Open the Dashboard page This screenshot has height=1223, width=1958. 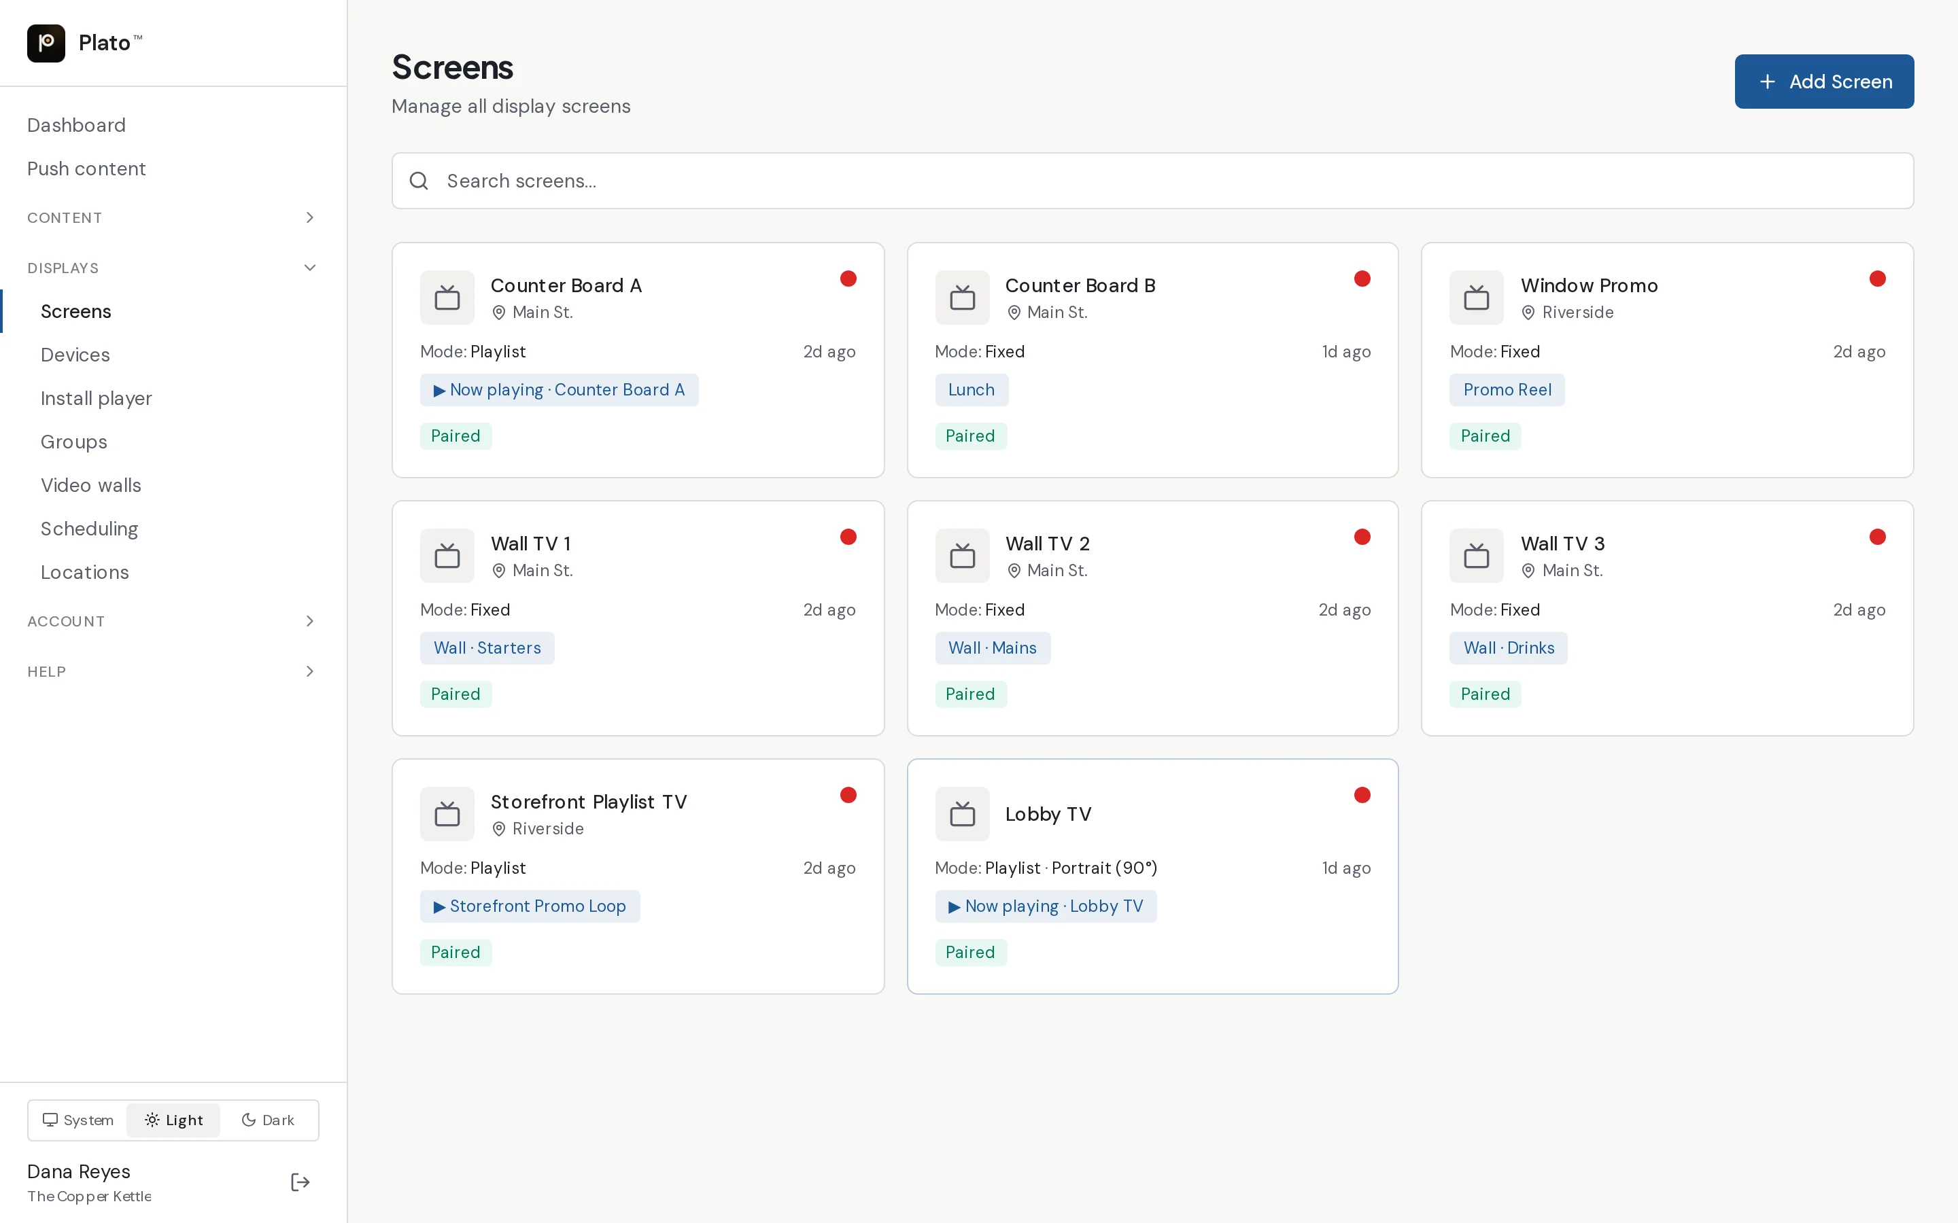(76, 126)
